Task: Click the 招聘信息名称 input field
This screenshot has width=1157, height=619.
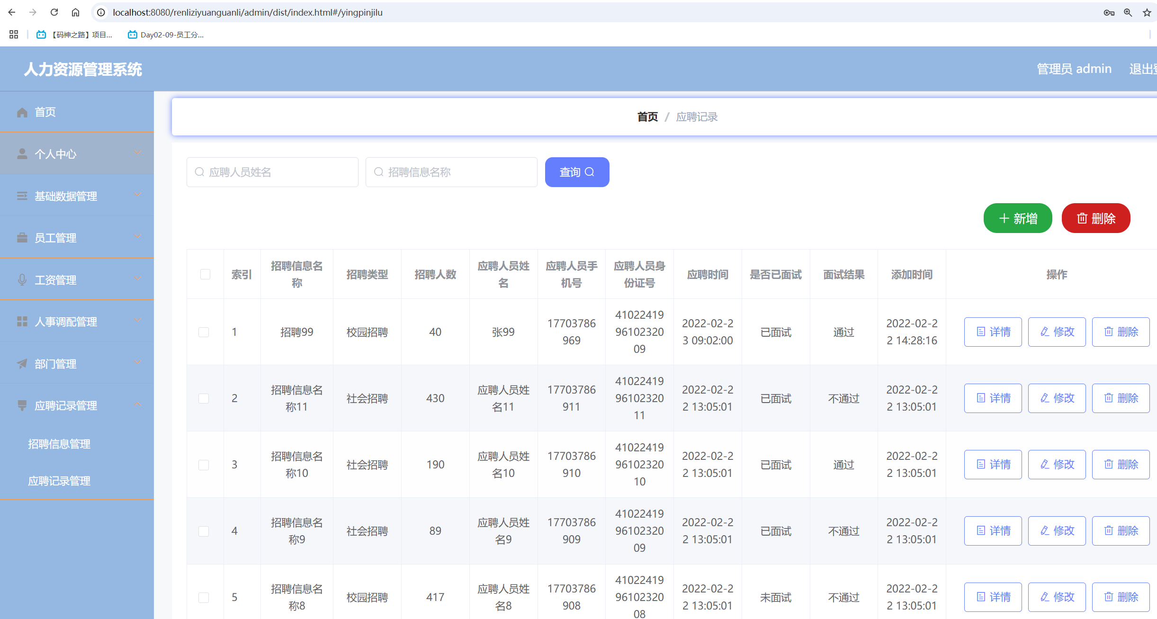Action: (451, 172)
